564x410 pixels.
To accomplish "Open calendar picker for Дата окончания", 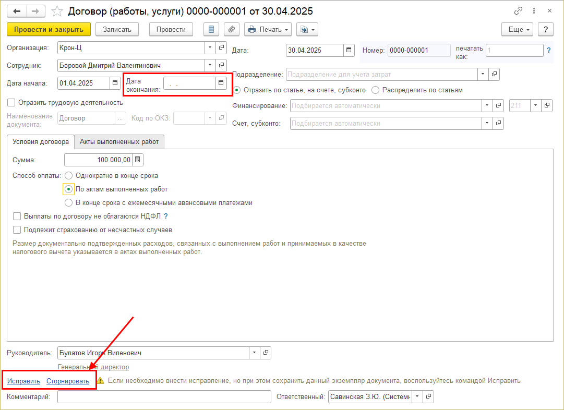I will point(221,83).
